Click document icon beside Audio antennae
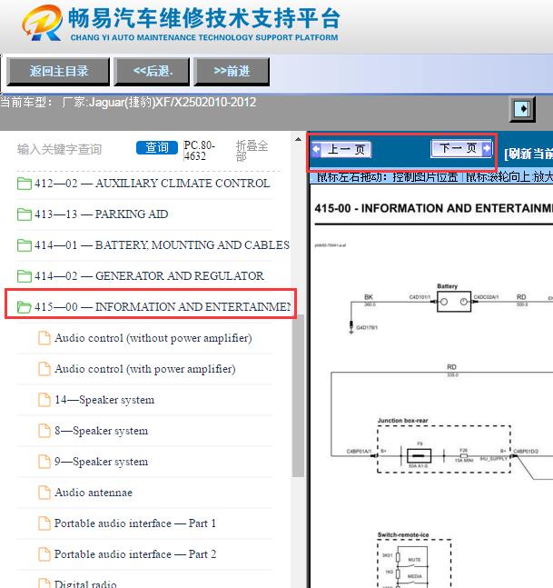The width and height of the screenshot is (553, 588). [x=44, y=493]
